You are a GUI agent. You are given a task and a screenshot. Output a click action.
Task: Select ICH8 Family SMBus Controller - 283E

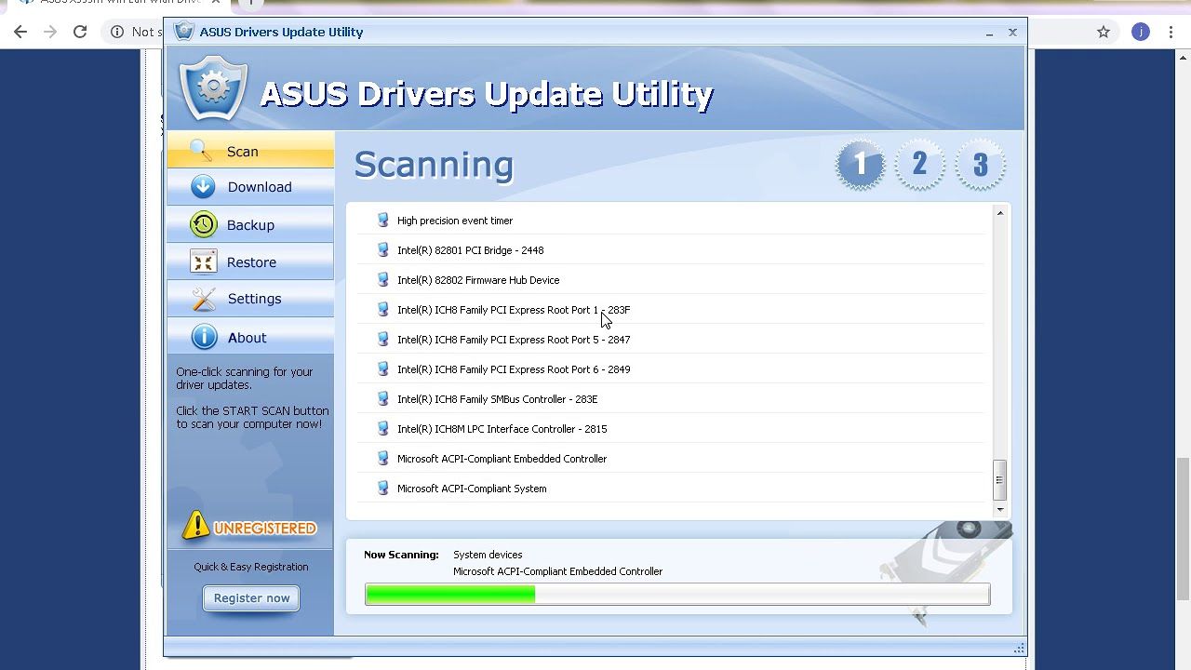[670, 399]
